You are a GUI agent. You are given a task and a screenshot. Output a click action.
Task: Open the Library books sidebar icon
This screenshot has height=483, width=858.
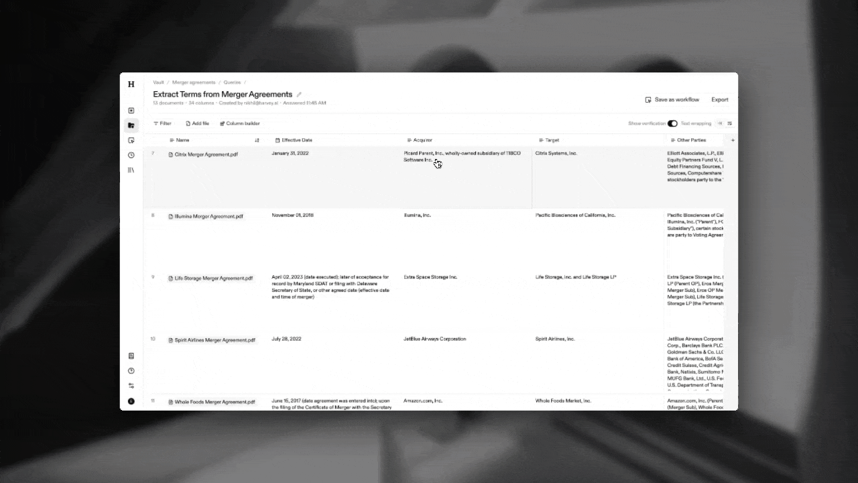point(131,170)
